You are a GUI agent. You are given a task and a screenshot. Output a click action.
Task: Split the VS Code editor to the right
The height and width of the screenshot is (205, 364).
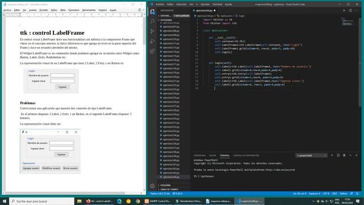point(350,10)
